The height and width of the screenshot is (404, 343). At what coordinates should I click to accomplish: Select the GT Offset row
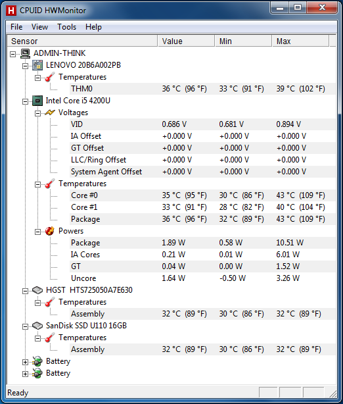coord(203,148)
